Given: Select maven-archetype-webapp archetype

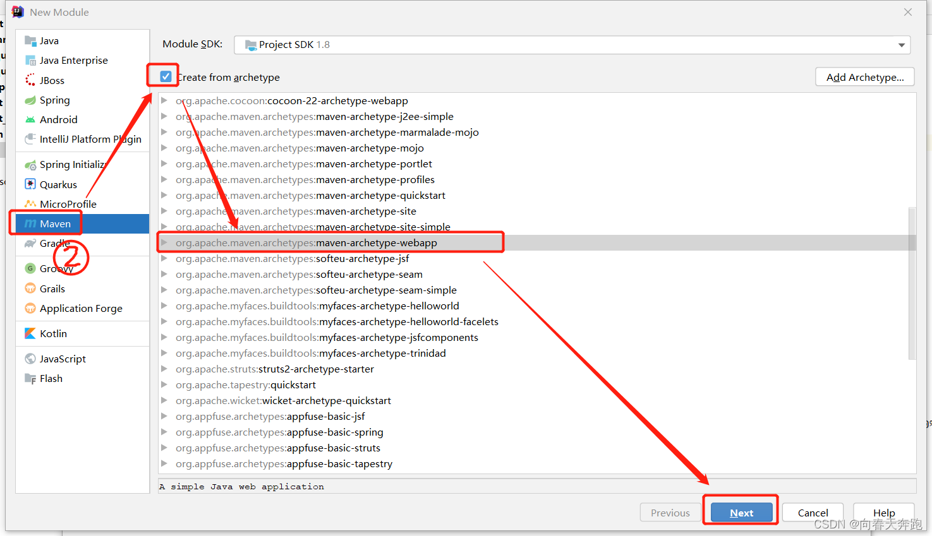Looking at the screenshot, I should pyautogui.click(x=536, y=242).
